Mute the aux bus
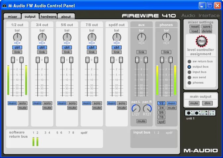This screenshot has height=158, width=223. (141, 121)
